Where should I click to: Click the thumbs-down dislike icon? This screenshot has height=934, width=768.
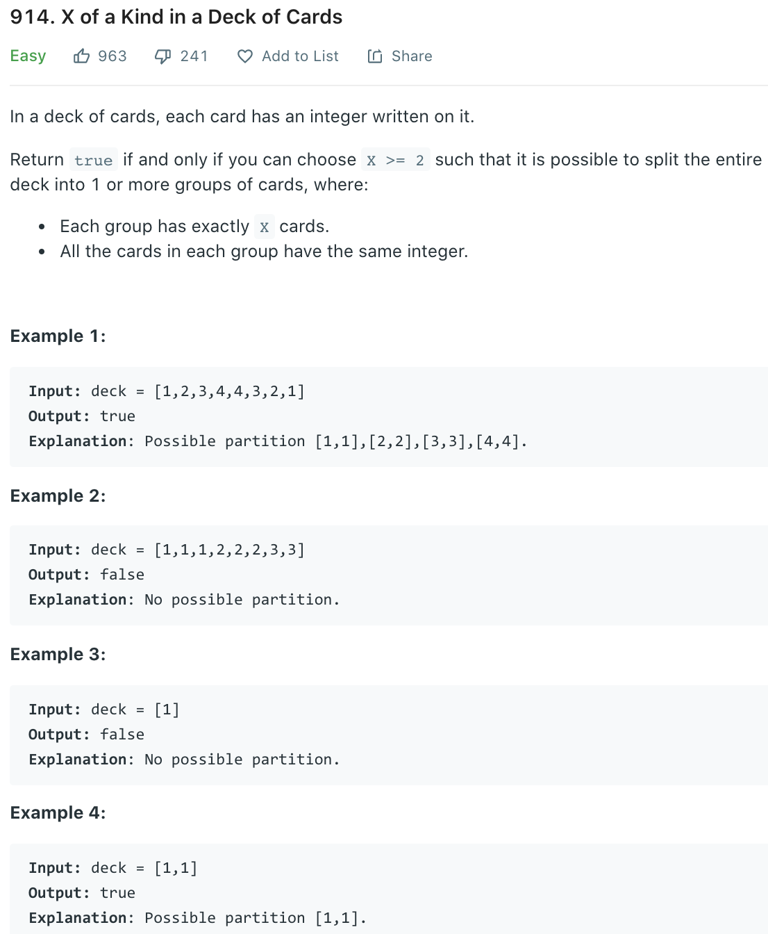(162, 56)
